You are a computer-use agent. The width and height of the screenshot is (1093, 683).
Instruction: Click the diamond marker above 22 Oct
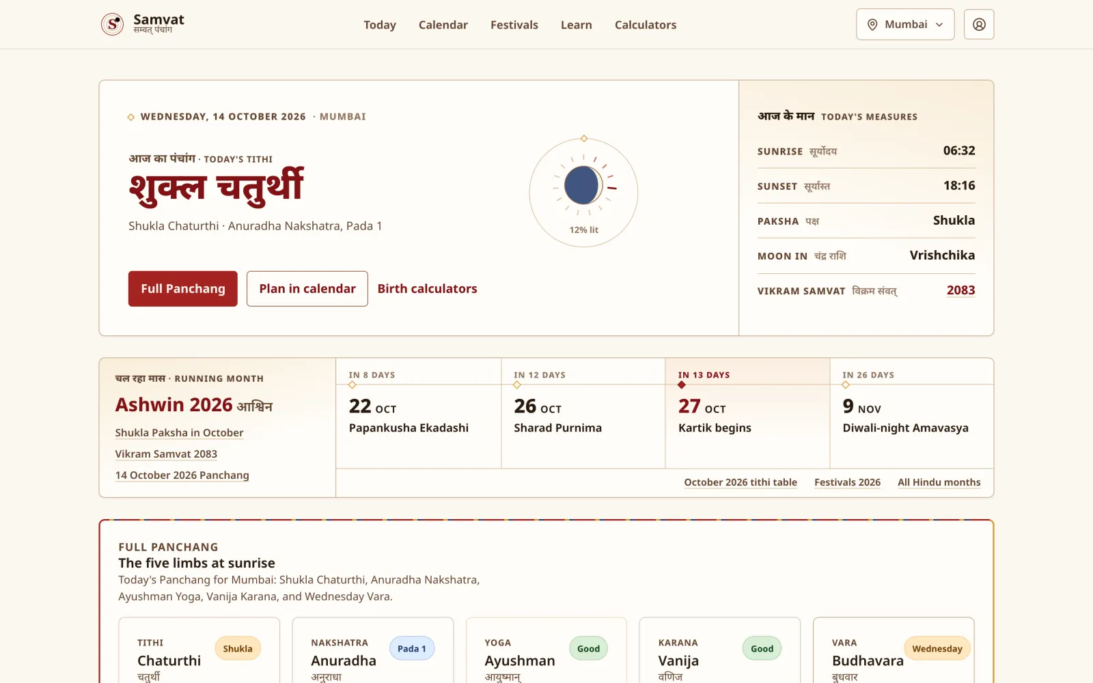(352, 385)
